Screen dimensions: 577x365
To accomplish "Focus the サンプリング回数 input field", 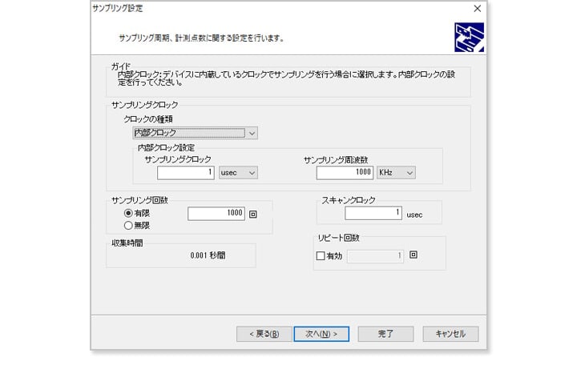I will 216,214.
